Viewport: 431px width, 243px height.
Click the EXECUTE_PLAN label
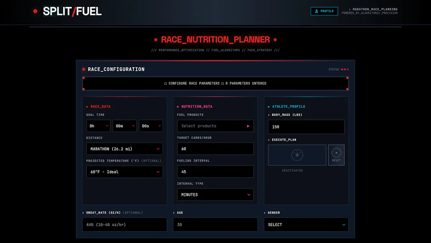(x=284, y=140)
